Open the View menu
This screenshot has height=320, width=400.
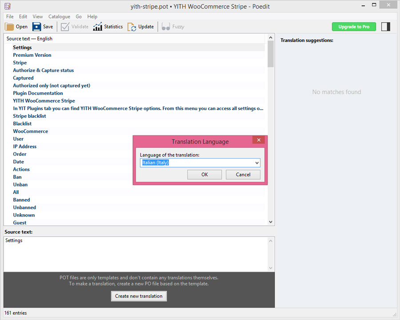click(x=38, y=16)
